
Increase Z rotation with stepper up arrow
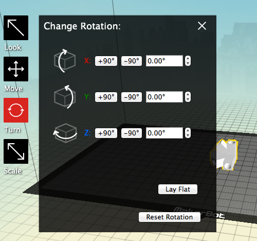click(x=188, y=131)
